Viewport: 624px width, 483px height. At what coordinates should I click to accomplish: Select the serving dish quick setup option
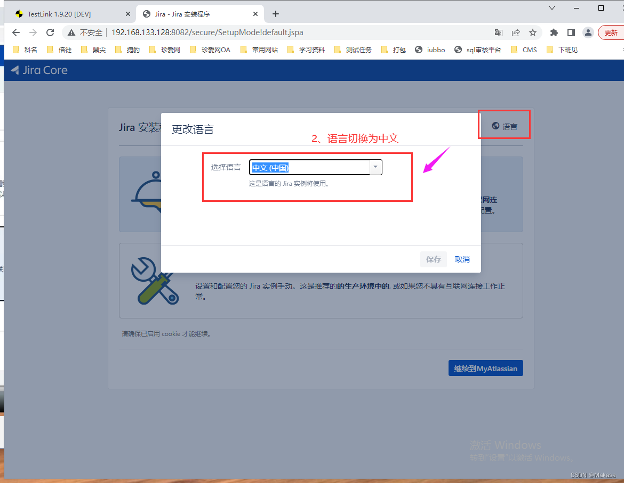pyautogui.click(x=321, y=194)
